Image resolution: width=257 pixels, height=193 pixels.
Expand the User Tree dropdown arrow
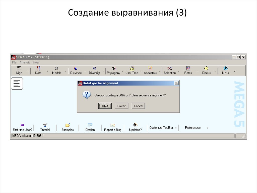click(x=141, y=71)
